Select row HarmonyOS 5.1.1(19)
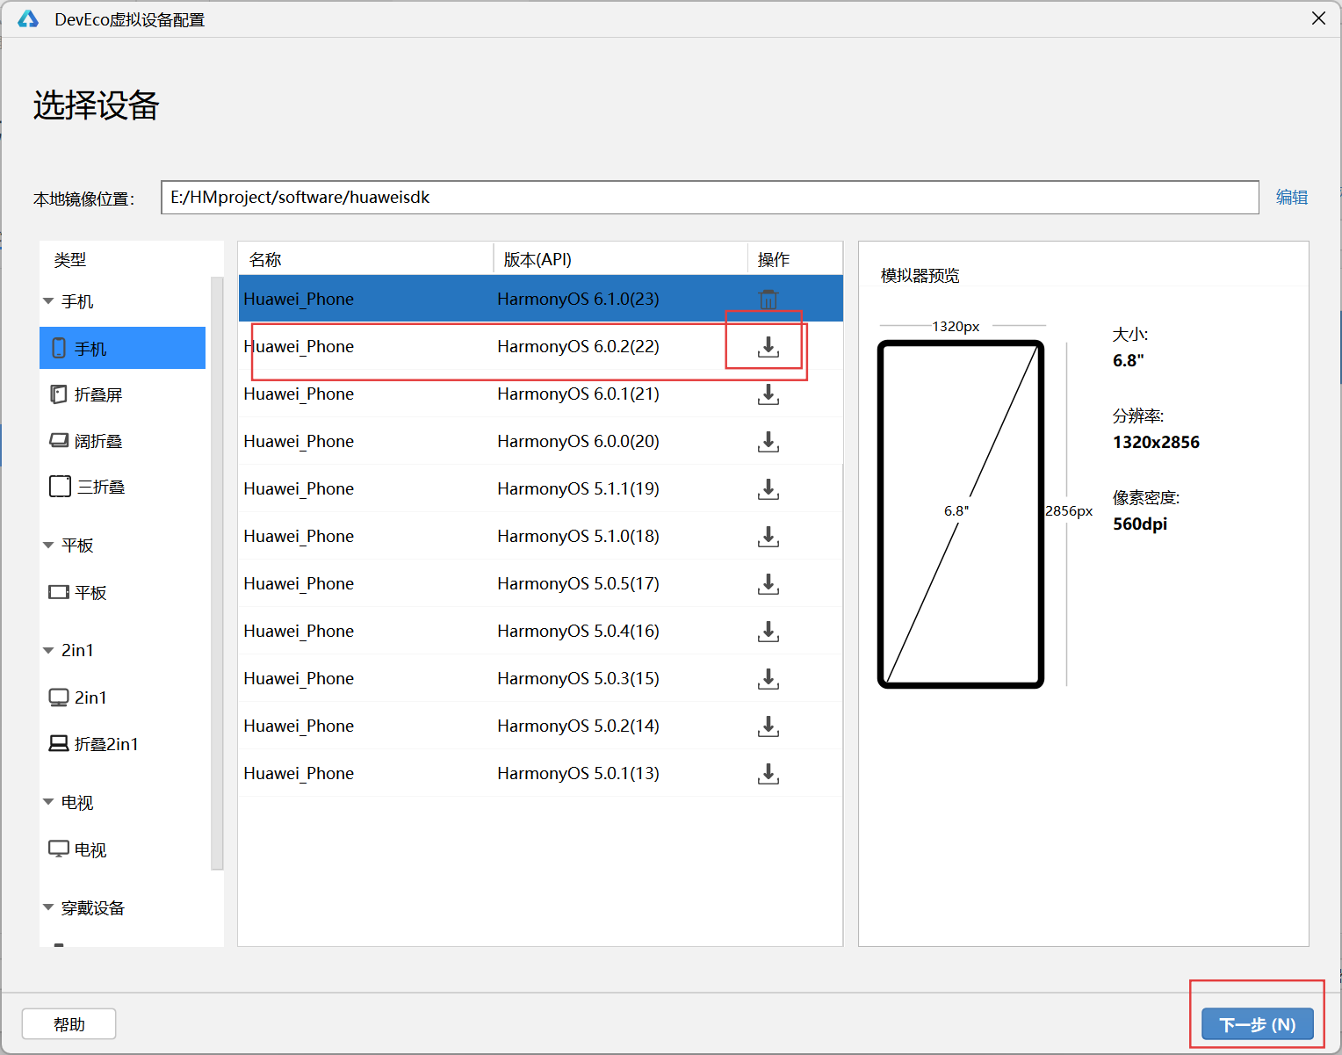 (x=540, y=488)
